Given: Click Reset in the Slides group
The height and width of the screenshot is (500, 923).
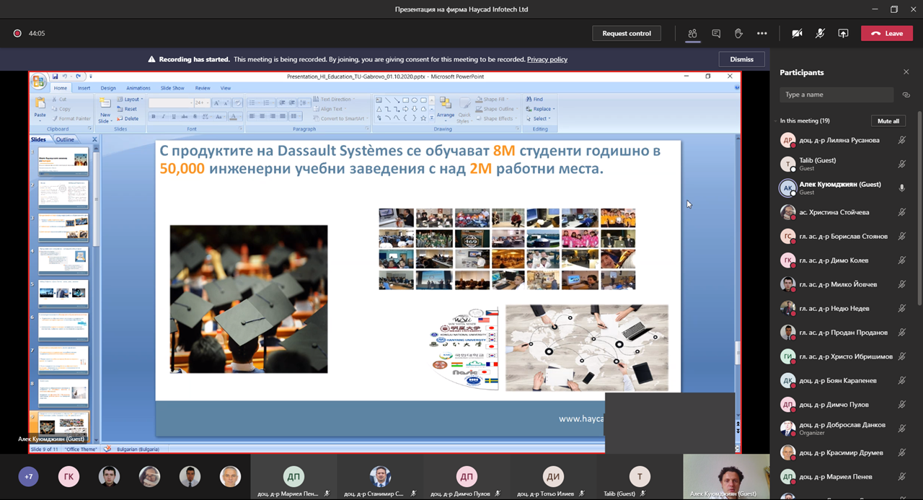Looking at the screenshot, I should [x=127, y=109].
